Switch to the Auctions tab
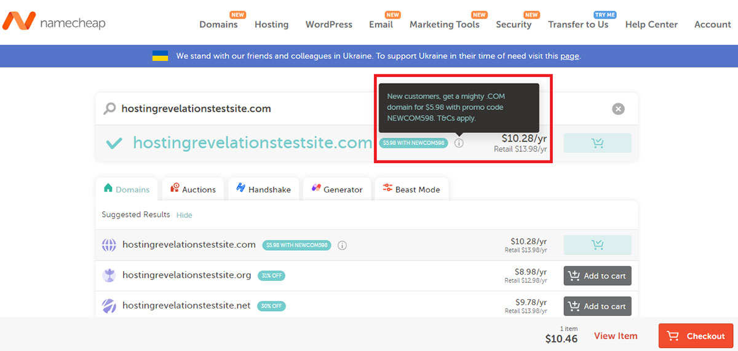 click(193, 189)
